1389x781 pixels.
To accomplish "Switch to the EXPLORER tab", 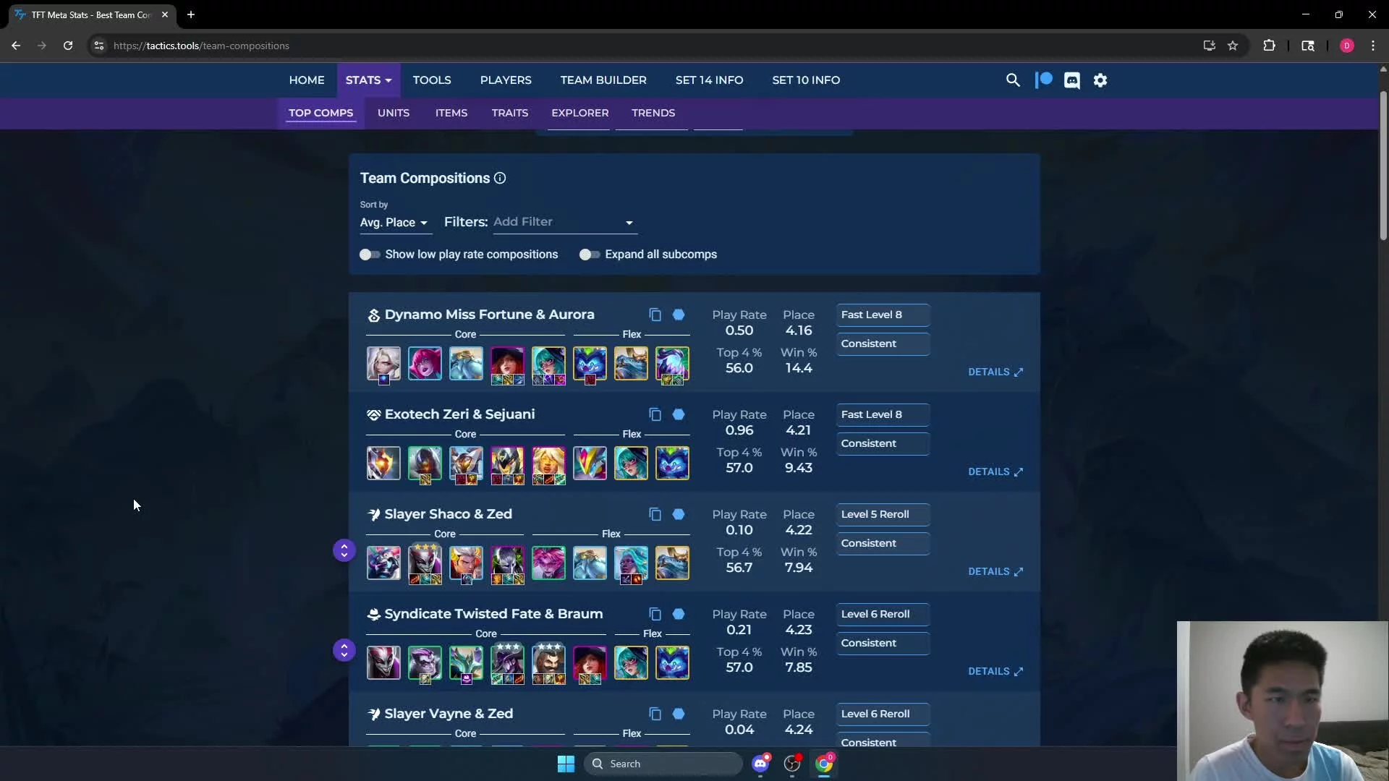I will tap(580, 113).
